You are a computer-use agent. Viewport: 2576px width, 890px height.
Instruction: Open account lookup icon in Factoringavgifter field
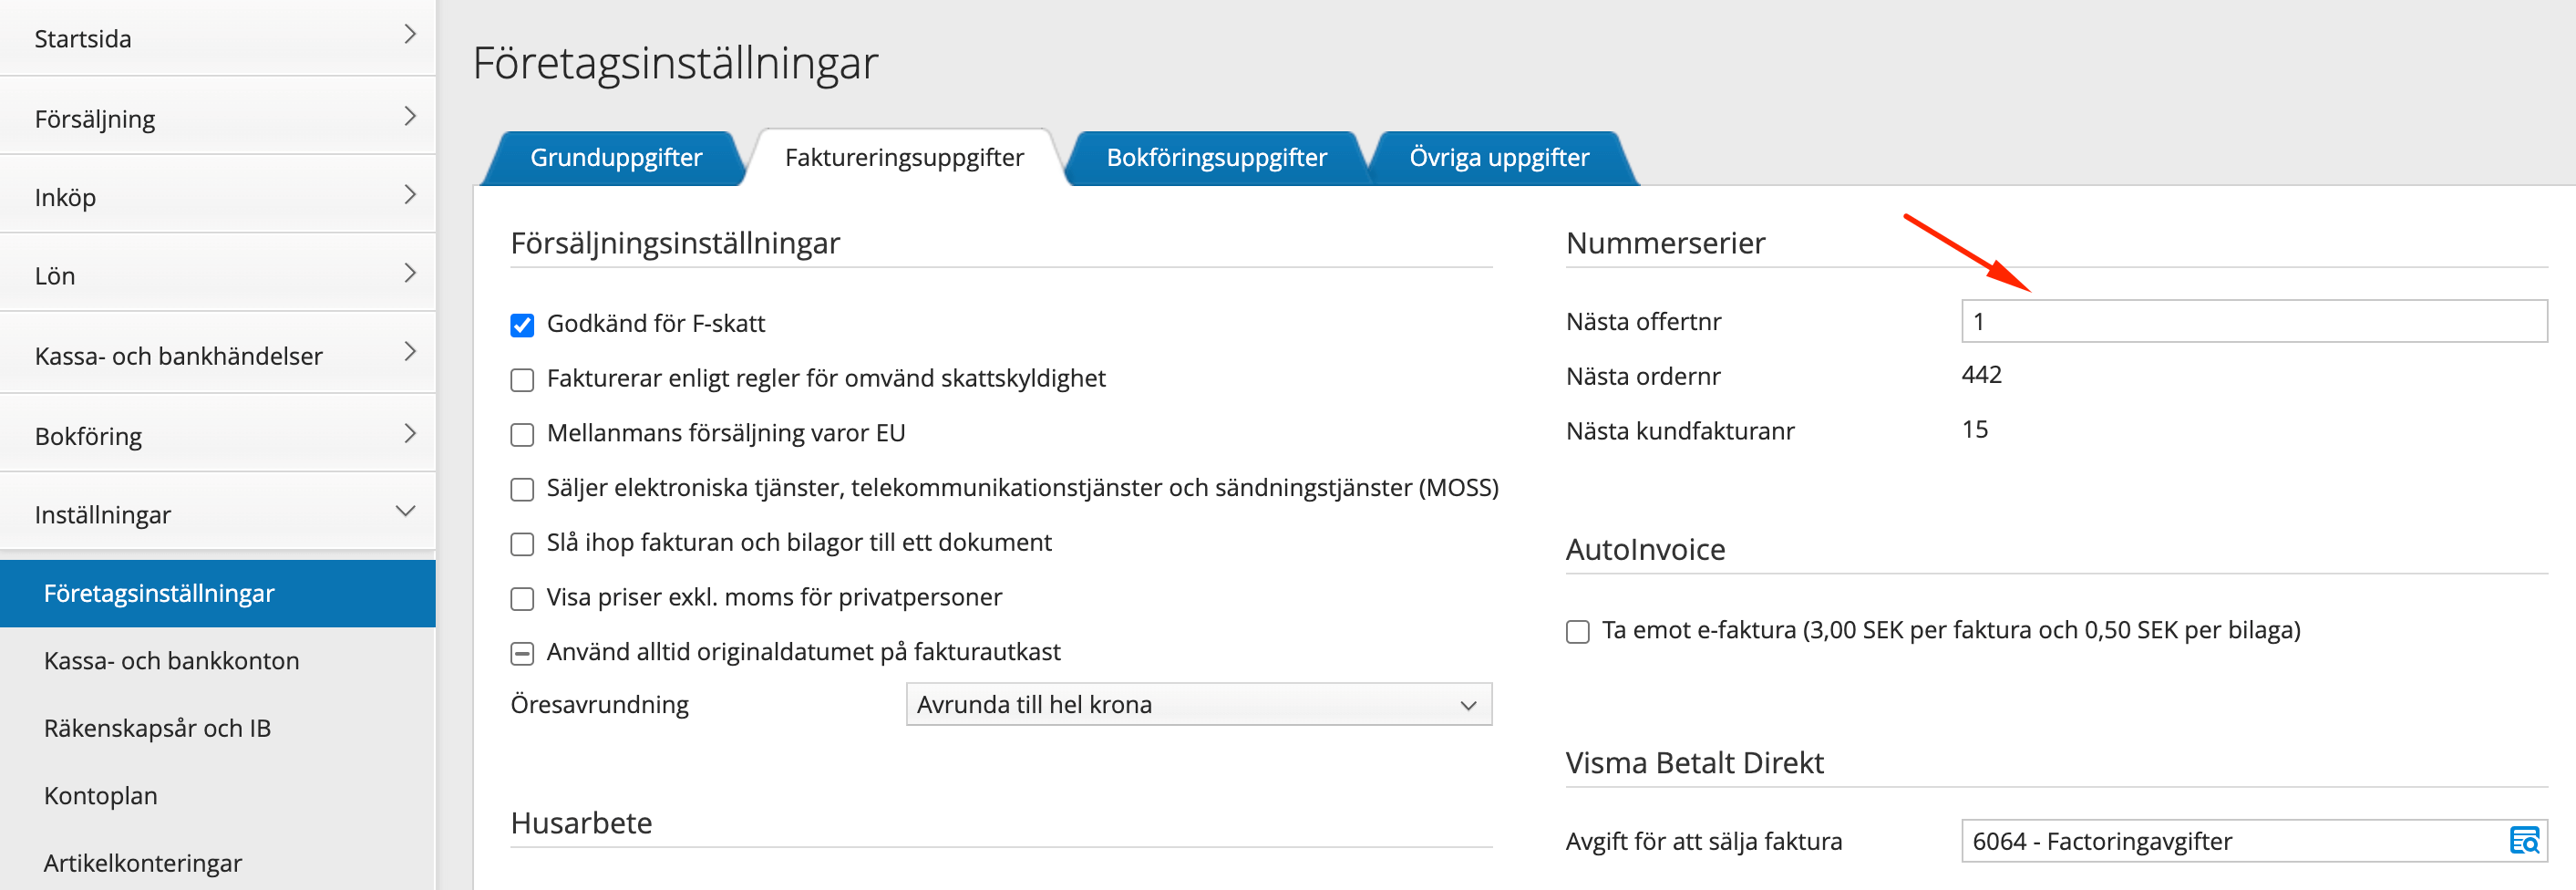tap(2523, 841)
